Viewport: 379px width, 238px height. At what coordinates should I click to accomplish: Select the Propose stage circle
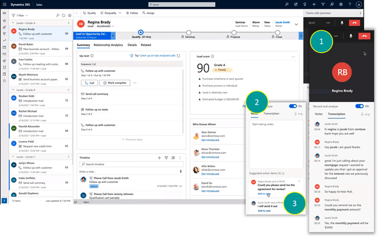[234, 33]
